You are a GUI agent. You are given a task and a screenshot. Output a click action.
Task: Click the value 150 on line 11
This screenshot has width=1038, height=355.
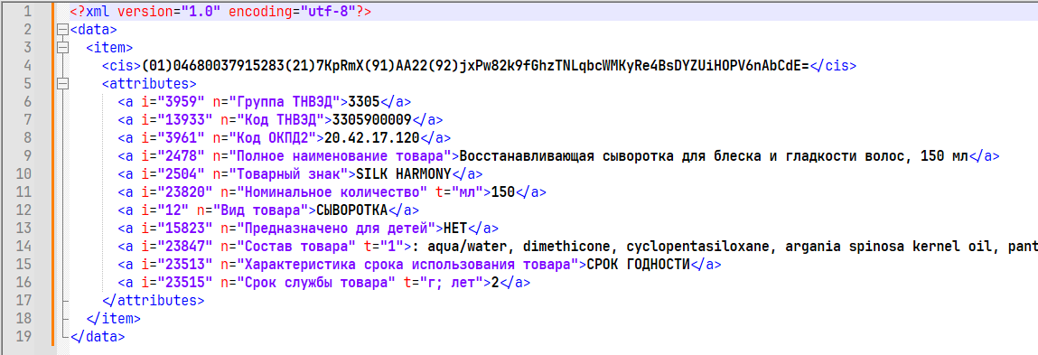click(x=502, y=192)
